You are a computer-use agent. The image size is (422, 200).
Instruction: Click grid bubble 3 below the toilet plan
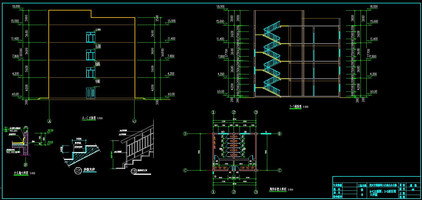click(256, 192)
